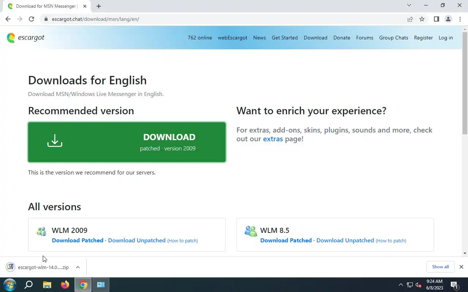Click Show all downloads button

440,267
